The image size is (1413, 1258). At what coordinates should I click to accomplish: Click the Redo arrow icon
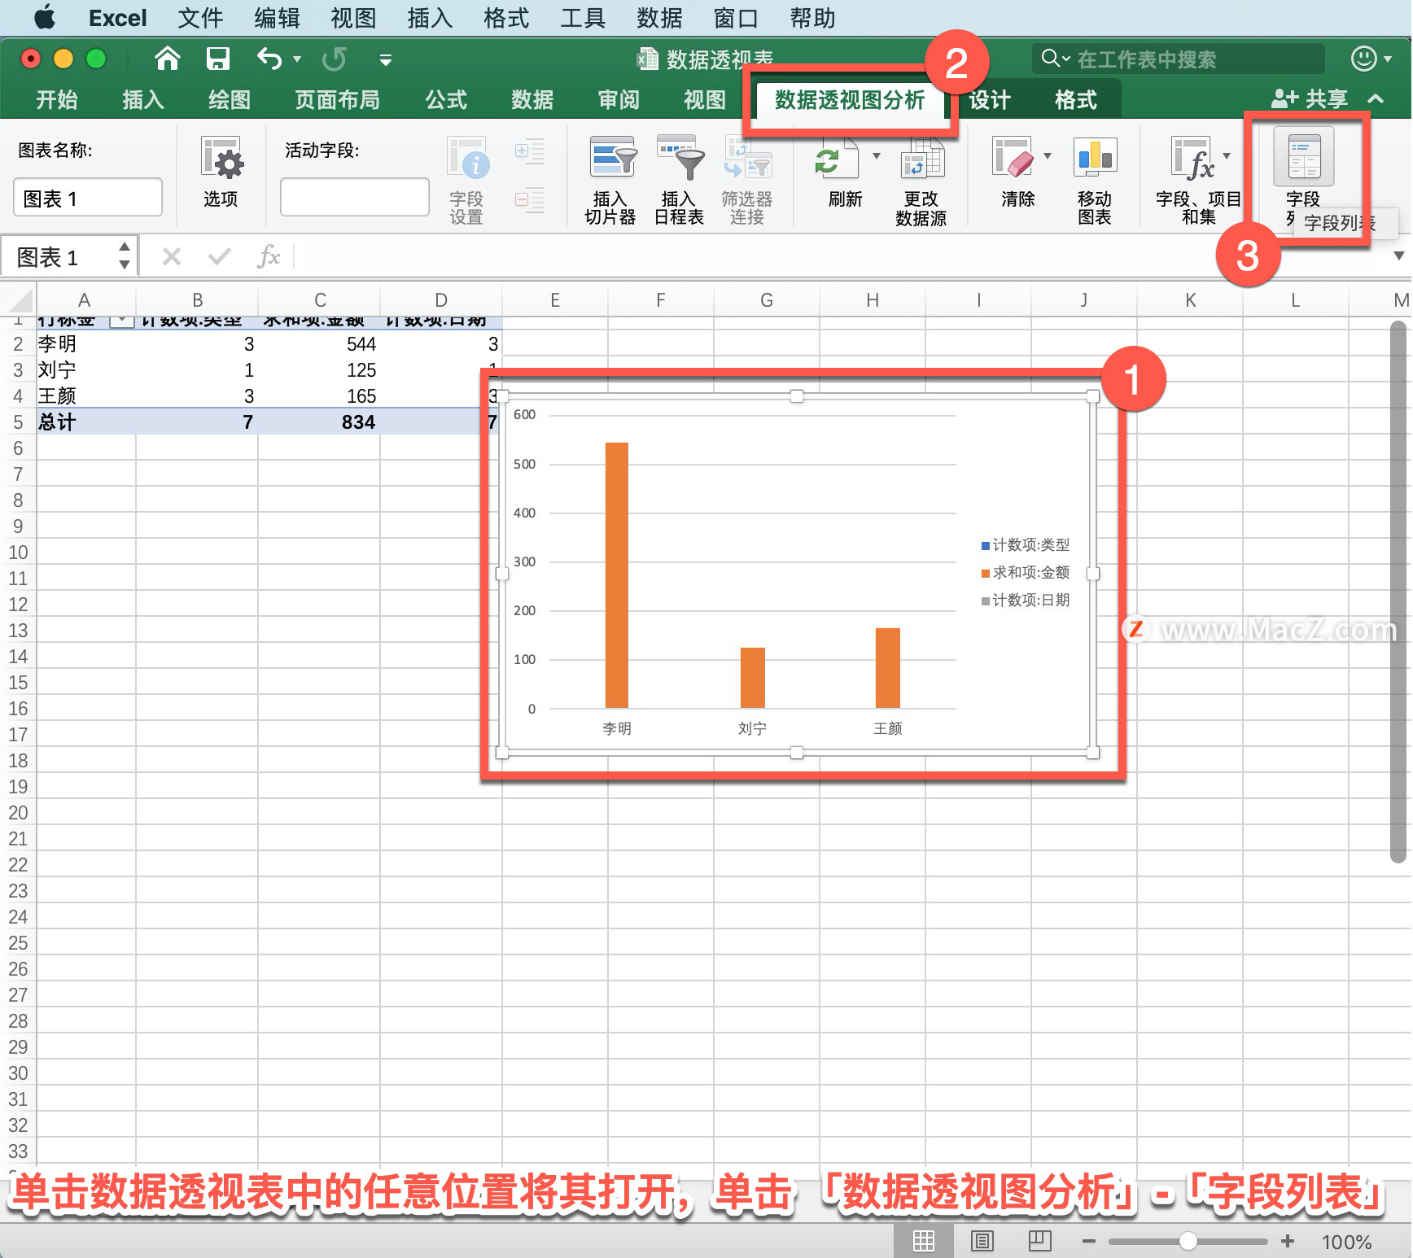click(x=334, y=59)
